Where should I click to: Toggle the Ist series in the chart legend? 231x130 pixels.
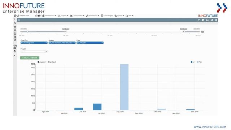[192, 62]
